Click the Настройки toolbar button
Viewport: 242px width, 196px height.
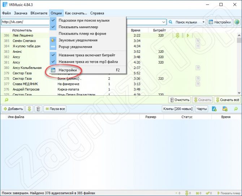220,22
